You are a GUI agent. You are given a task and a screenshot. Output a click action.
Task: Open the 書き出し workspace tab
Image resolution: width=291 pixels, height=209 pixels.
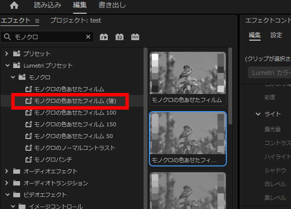point(112,5)
